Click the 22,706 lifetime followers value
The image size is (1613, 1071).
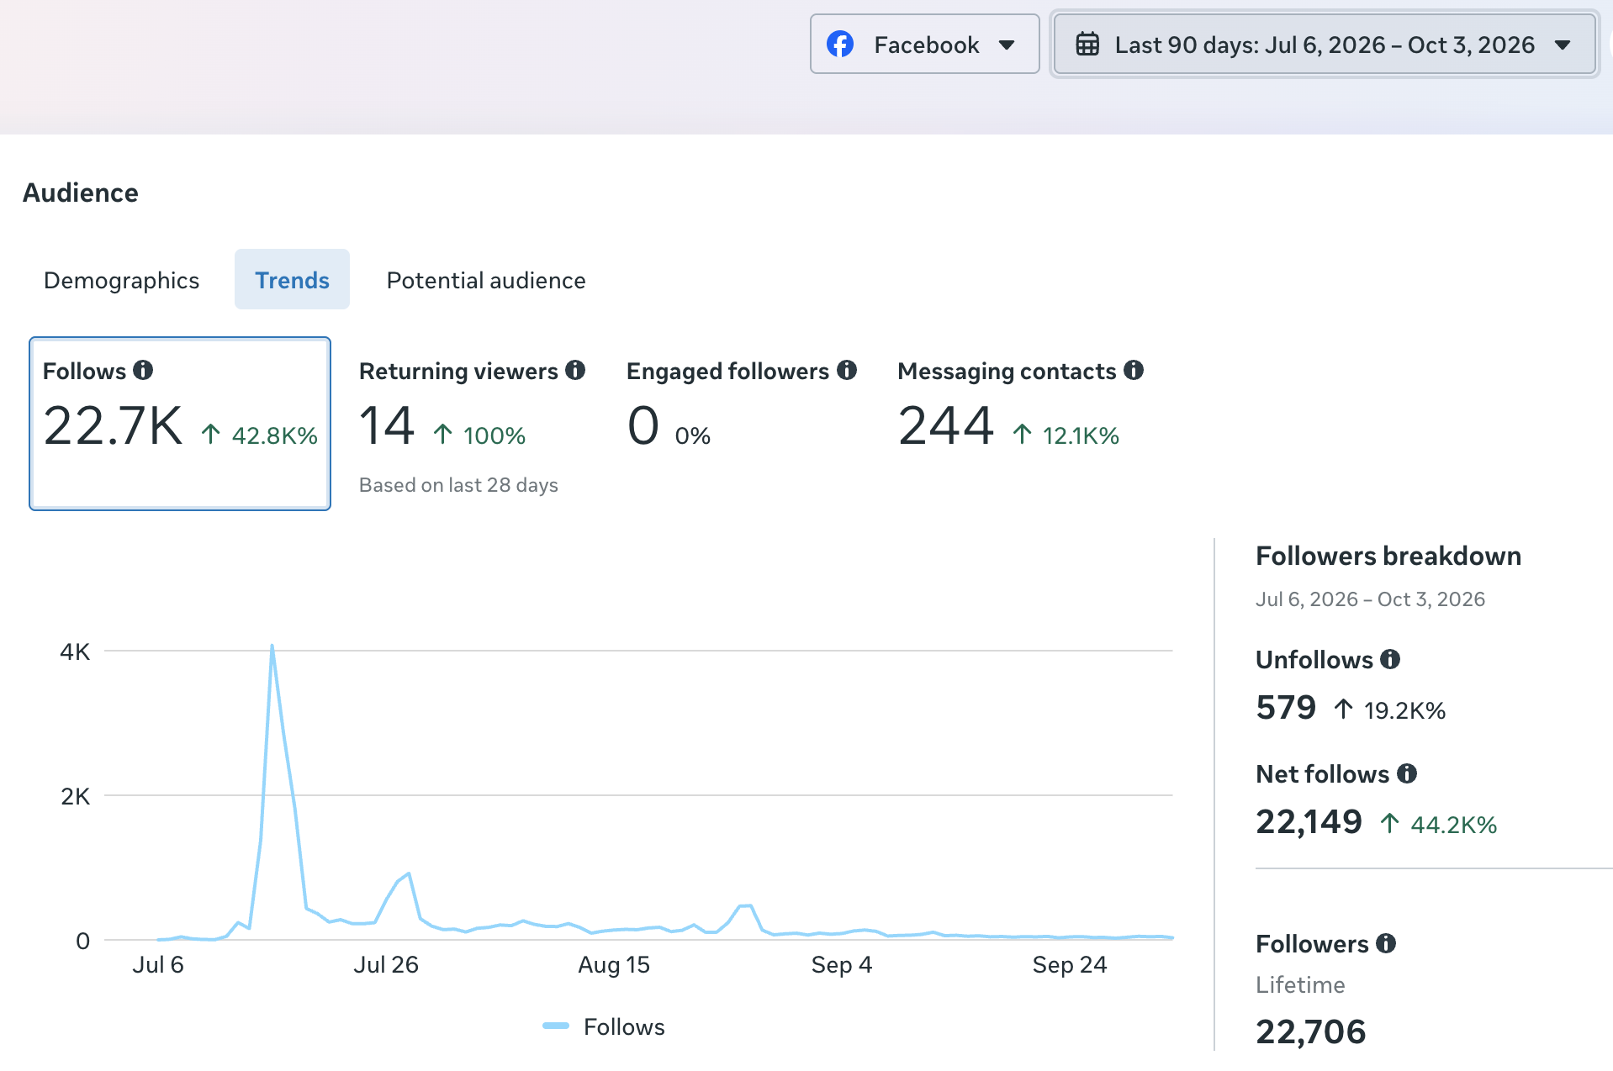pyautogui.click(x=1311, y=1031)
